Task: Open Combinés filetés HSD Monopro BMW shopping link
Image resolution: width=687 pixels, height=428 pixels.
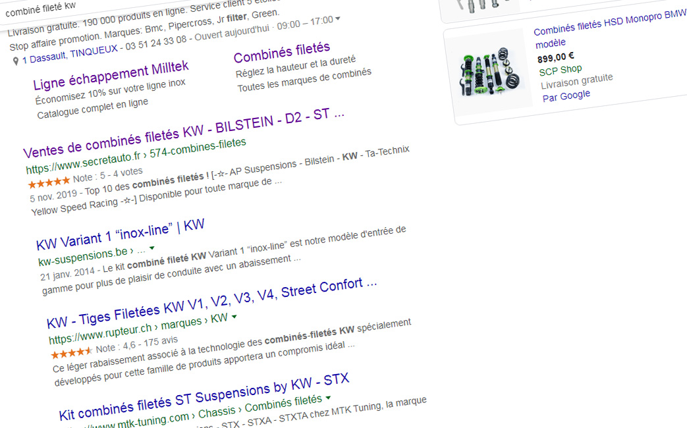Action: (x=609, y=28)
